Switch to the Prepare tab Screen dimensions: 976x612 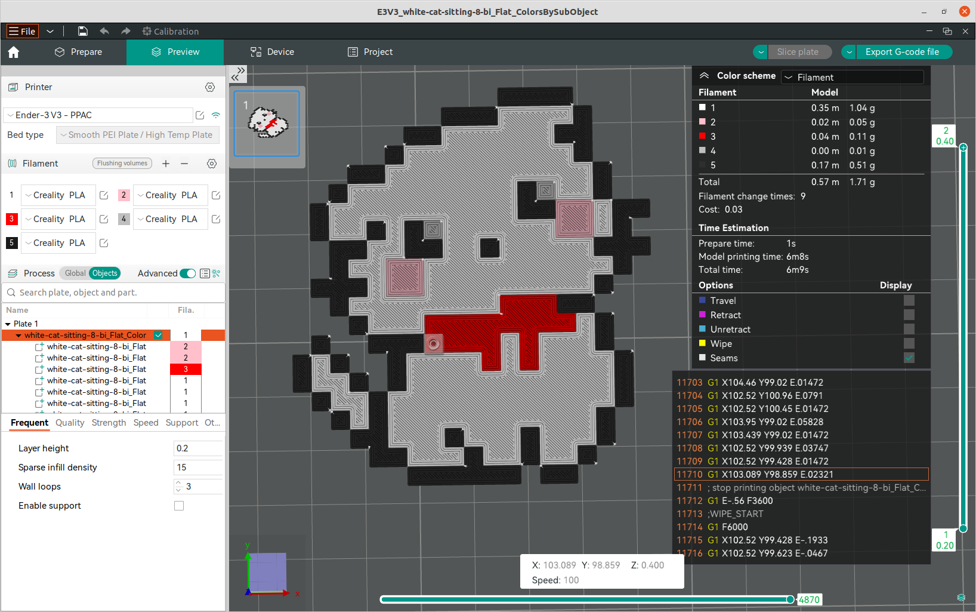78,52
